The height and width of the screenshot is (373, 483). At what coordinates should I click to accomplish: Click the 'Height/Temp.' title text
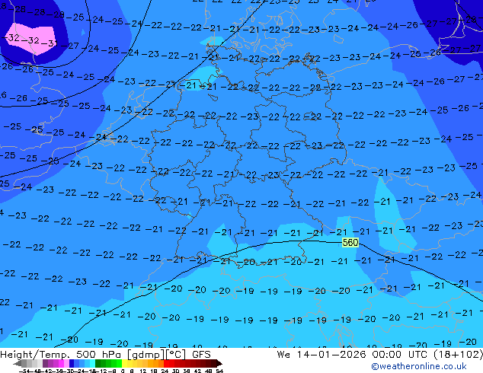click(35, 355)
